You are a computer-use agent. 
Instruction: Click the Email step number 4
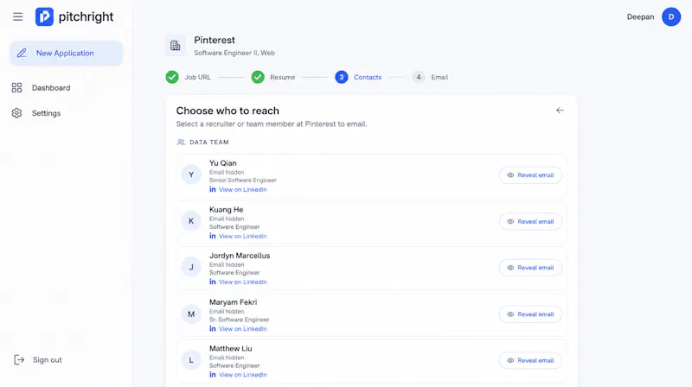tap(419, 77)
